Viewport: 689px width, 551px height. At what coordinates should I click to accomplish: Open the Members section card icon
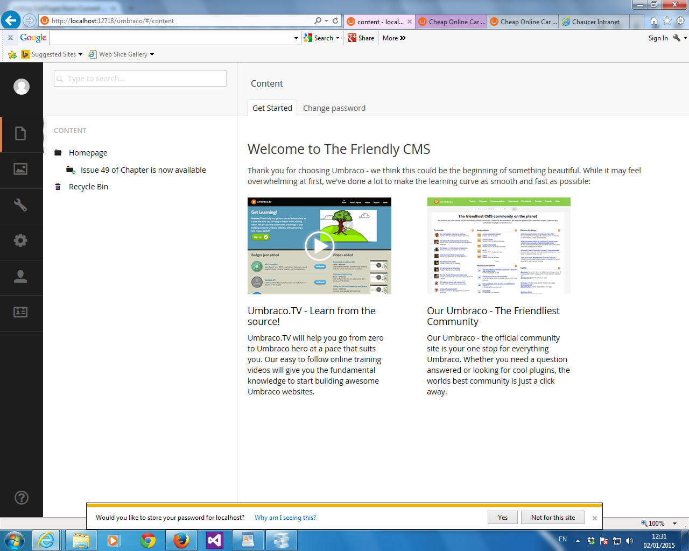tap(20, 312)
